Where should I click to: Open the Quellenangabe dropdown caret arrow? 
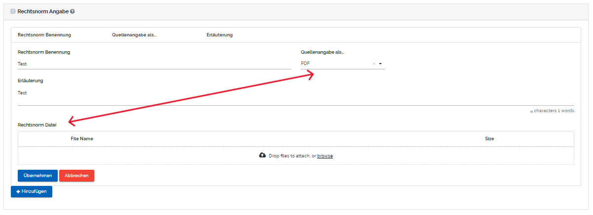380,63
